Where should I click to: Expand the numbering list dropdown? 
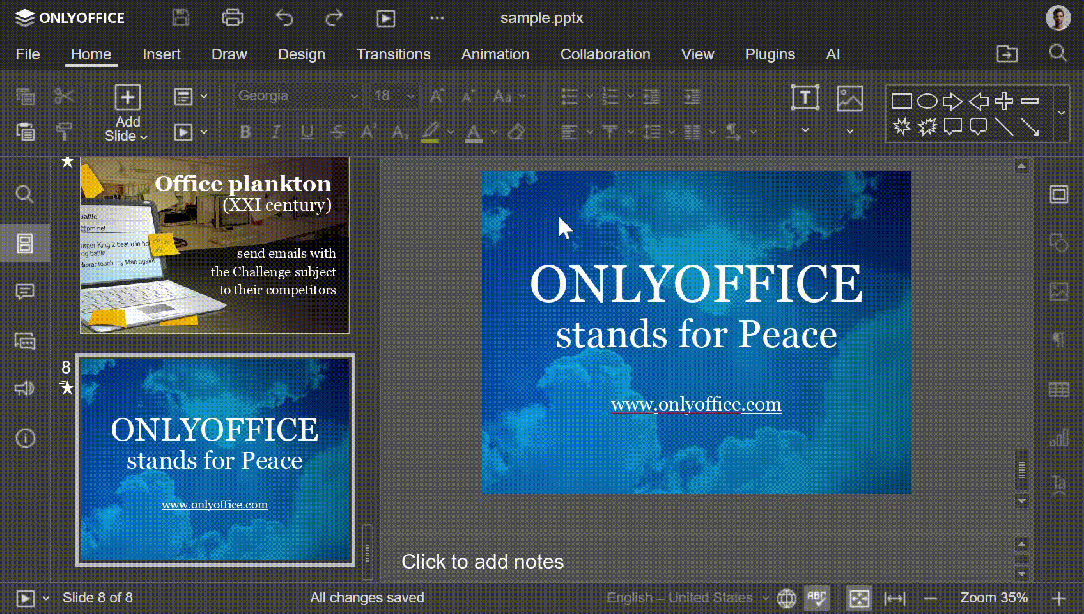630,97
